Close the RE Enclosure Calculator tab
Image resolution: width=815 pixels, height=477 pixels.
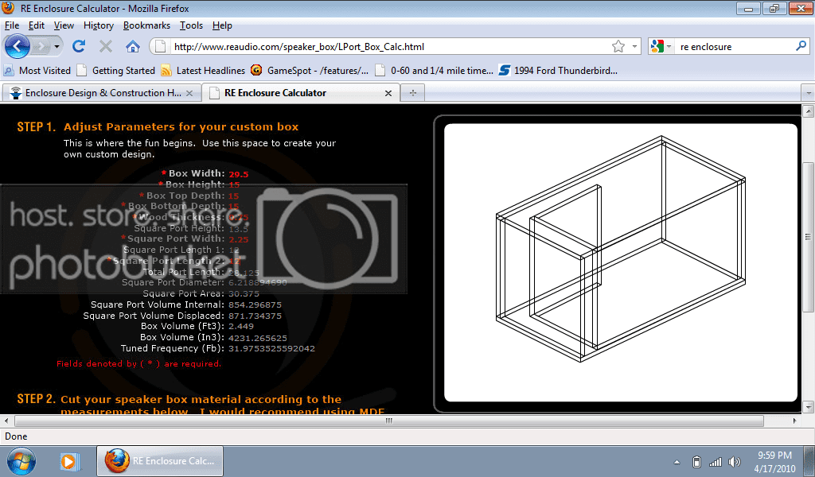point(388,94)
